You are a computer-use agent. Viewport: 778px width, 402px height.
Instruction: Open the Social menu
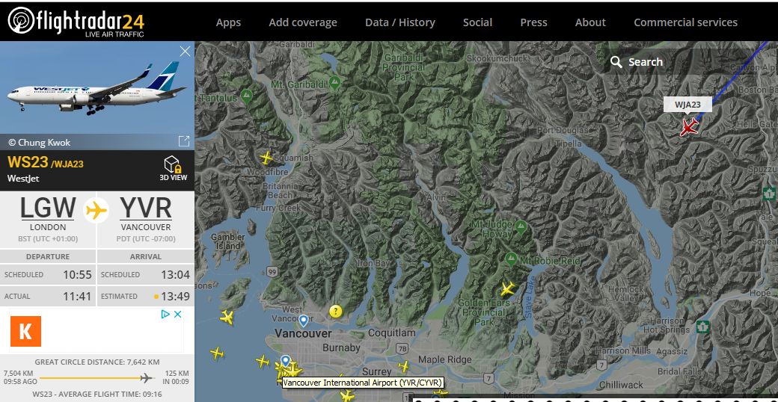[477, 22]
